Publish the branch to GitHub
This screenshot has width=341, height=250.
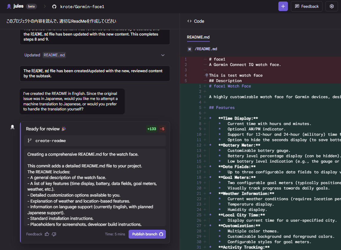147,234
